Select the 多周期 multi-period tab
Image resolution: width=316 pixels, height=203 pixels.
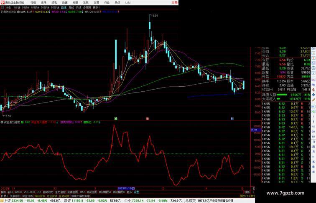(87, 8)
